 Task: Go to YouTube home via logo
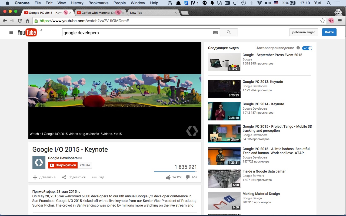pyautogui.click(x=27, y=32)
